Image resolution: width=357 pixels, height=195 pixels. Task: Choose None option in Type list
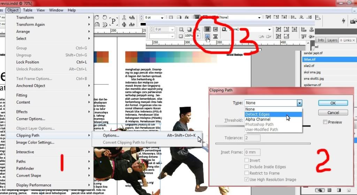(x=273, y=109)
